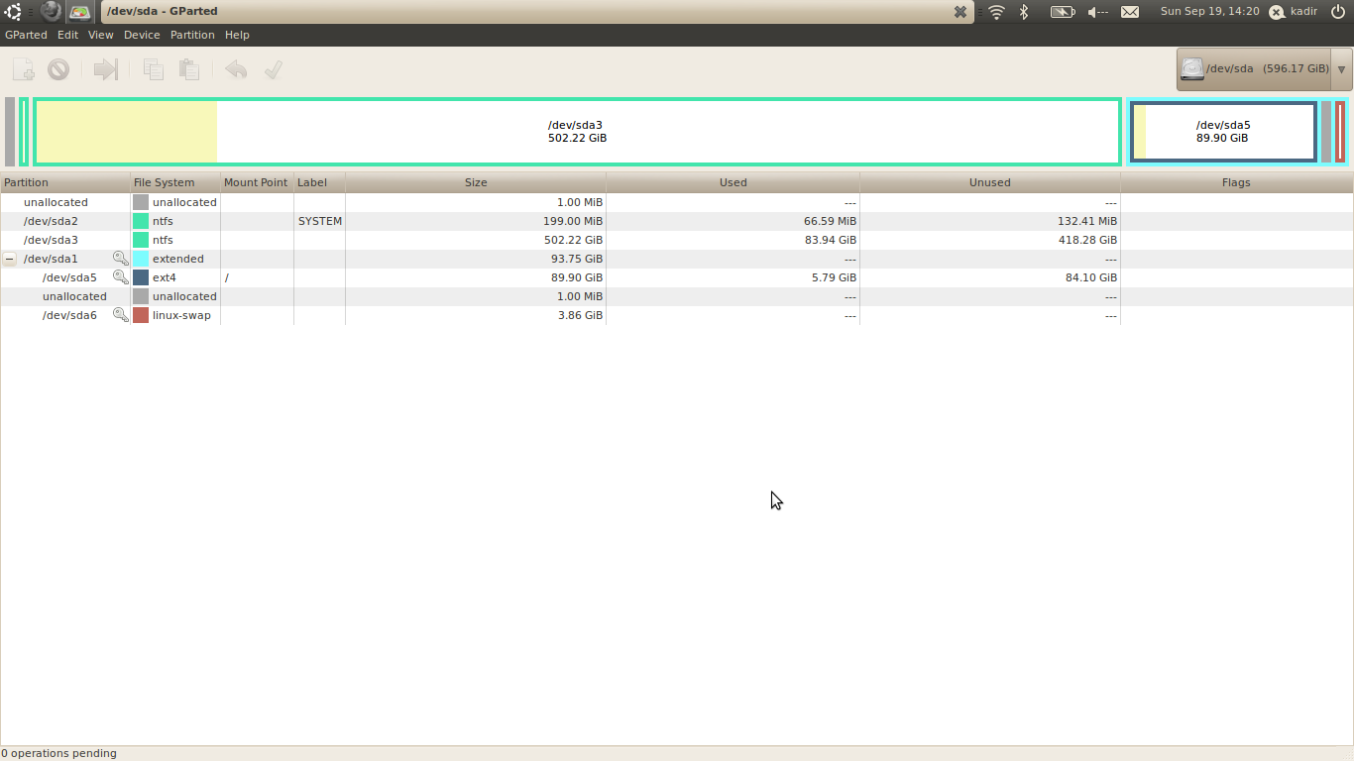Open the kadir user session menu

tap(1293, 12)
